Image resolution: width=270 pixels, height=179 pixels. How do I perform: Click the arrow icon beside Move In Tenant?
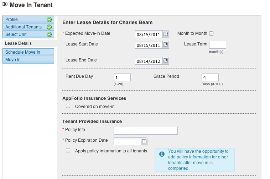[5, 4]
